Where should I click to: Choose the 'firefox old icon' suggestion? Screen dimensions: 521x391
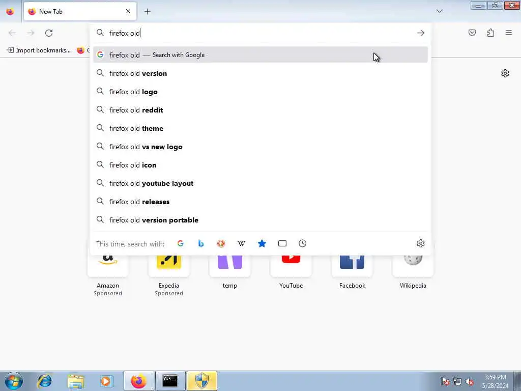(x=260, y=164)
